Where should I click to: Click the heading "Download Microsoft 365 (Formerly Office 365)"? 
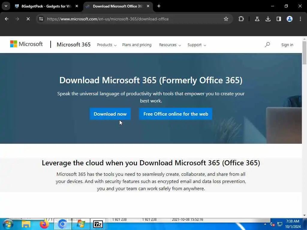click(x=151, y=80)
